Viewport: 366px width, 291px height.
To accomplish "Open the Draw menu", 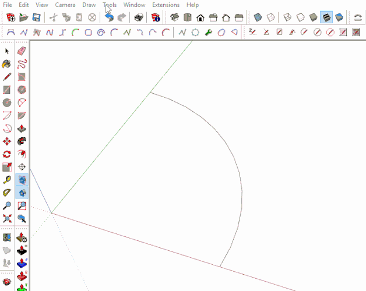I will tap(89, 5).
